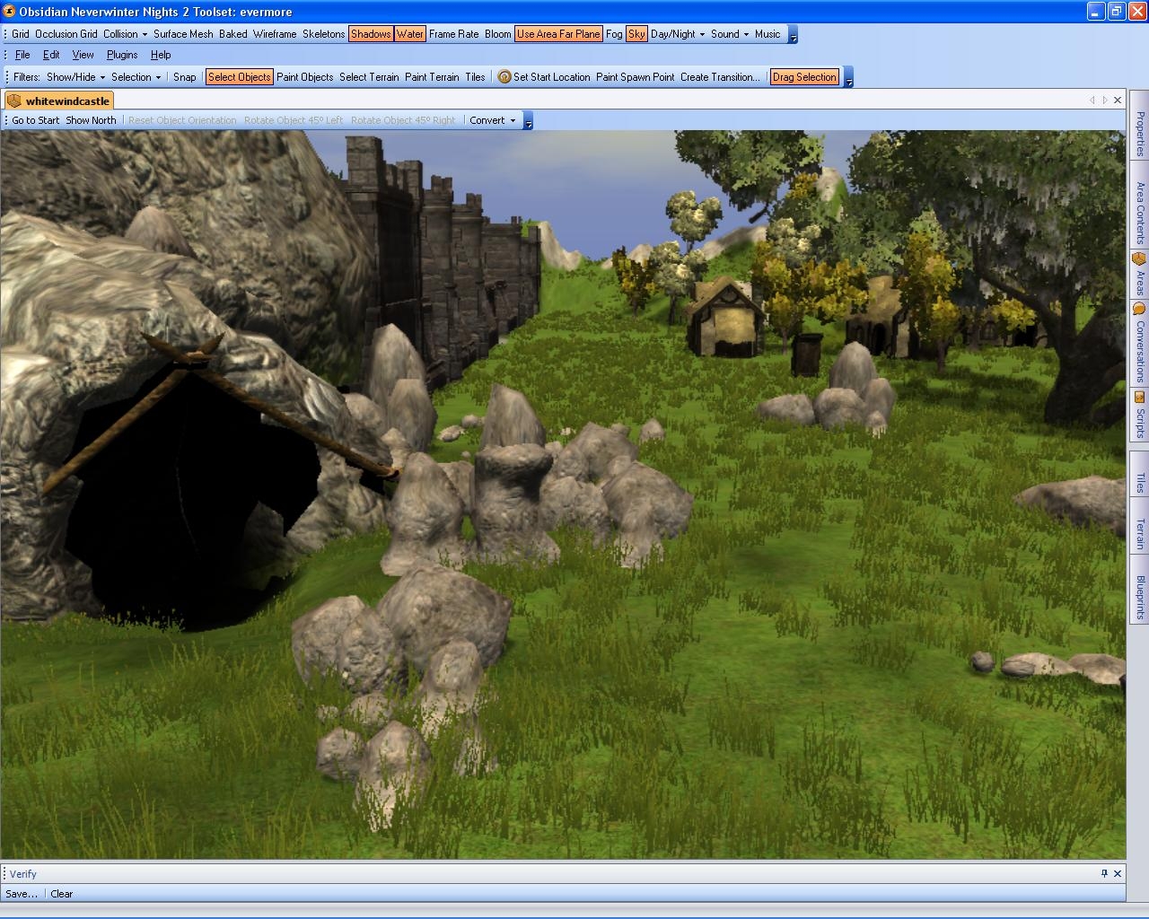Switch to the whitewindcastle tab
The height and width of the screenshot is (919, 1149).
click(59, 101)
